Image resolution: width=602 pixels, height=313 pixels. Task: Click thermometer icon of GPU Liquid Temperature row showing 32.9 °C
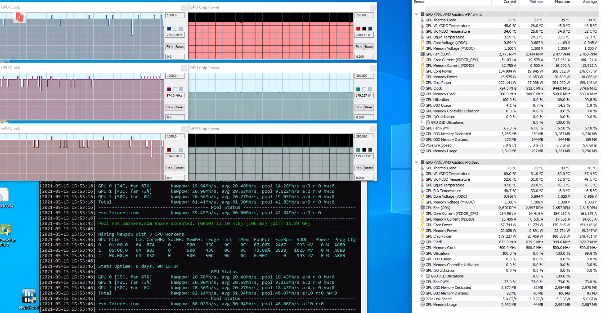tap(422, 37)
